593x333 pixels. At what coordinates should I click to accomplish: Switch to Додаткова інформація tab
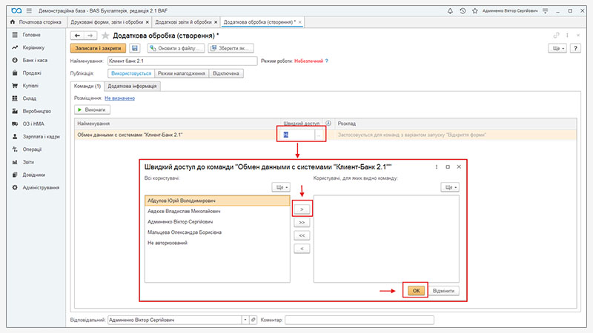tap(135, 86)
